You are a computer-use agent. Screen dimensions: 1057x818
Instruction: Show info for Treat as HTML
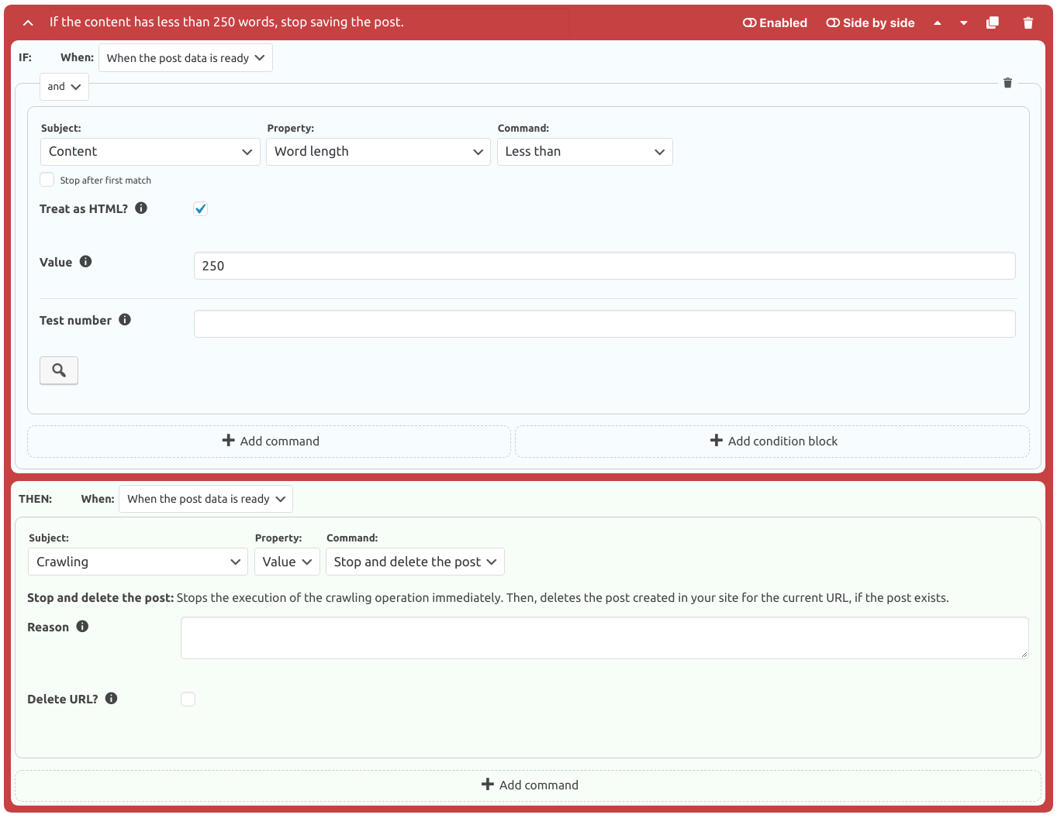(x=141, y=208)
